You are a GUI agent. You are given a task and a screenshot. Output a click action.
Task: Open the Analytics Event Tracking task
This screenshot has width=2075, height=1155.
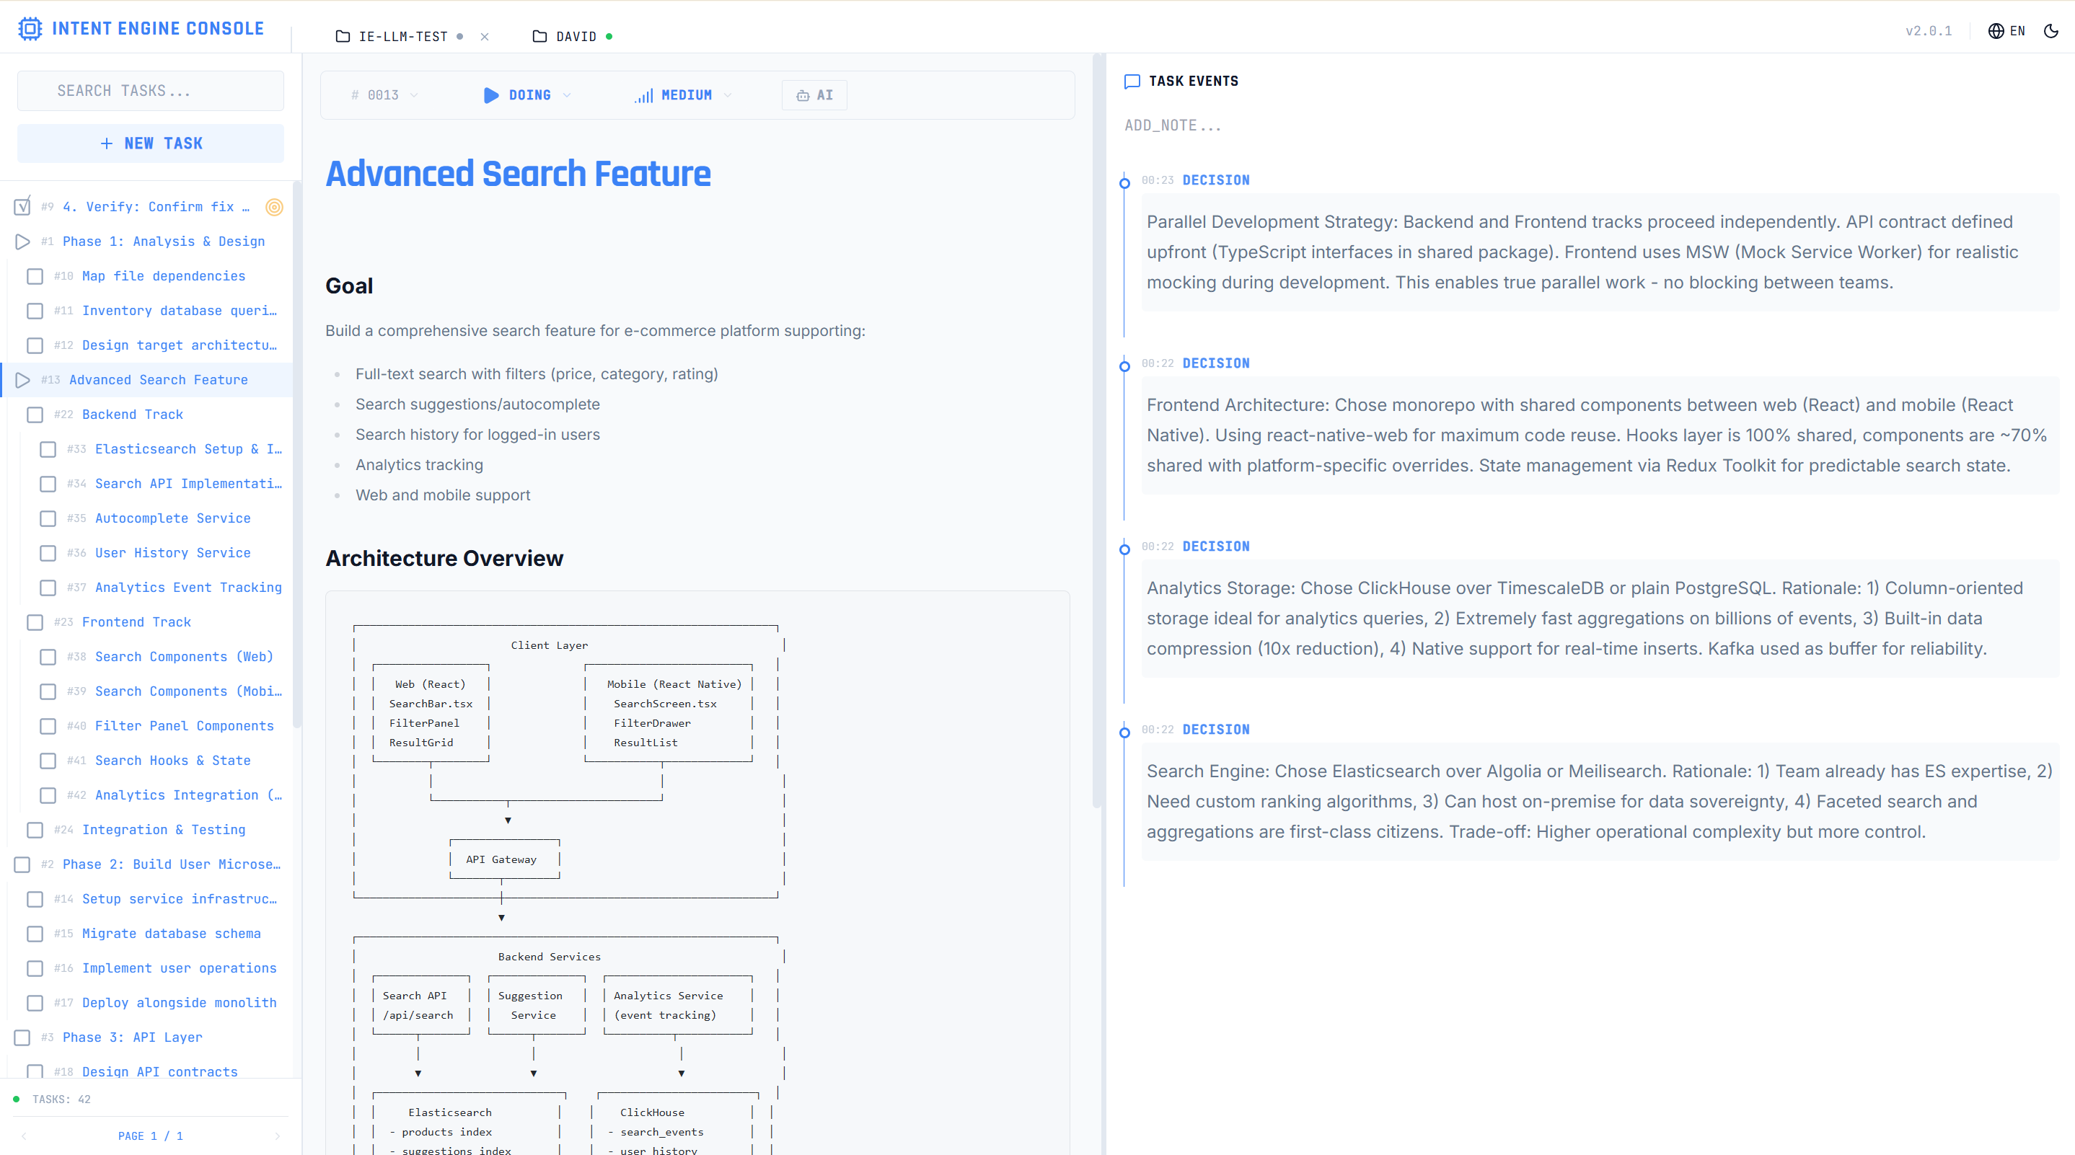click(188, 588)
